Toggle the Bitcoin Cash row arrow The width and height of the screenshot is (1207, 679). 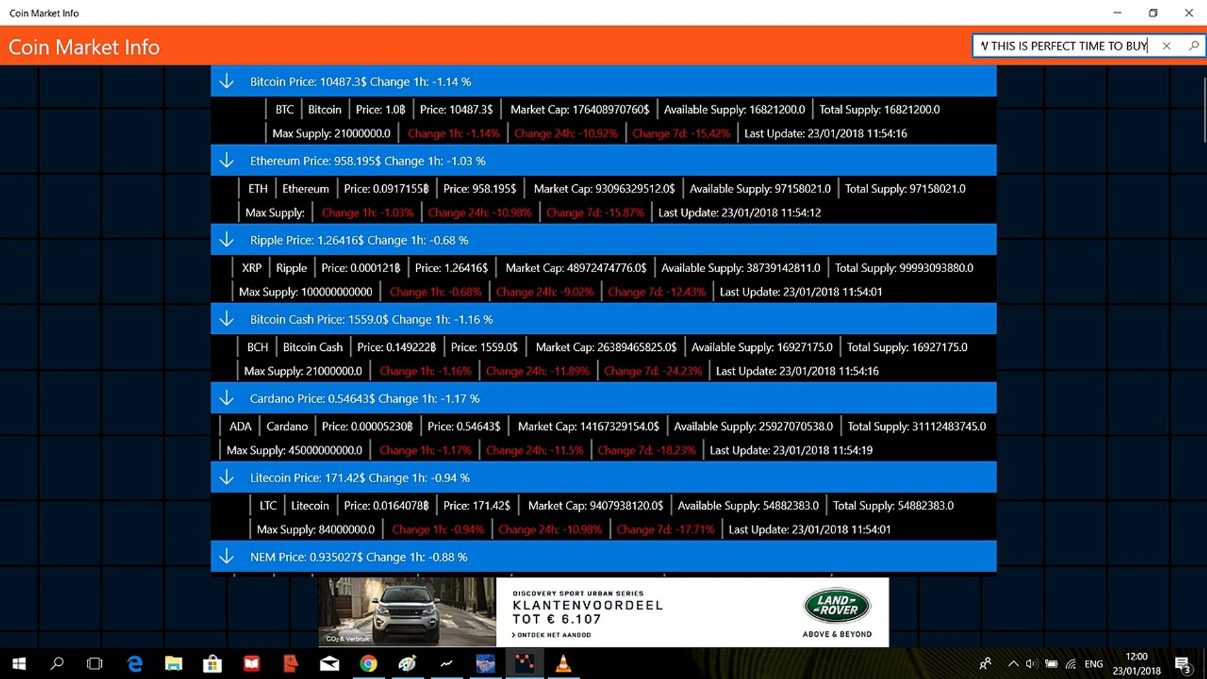226,319
